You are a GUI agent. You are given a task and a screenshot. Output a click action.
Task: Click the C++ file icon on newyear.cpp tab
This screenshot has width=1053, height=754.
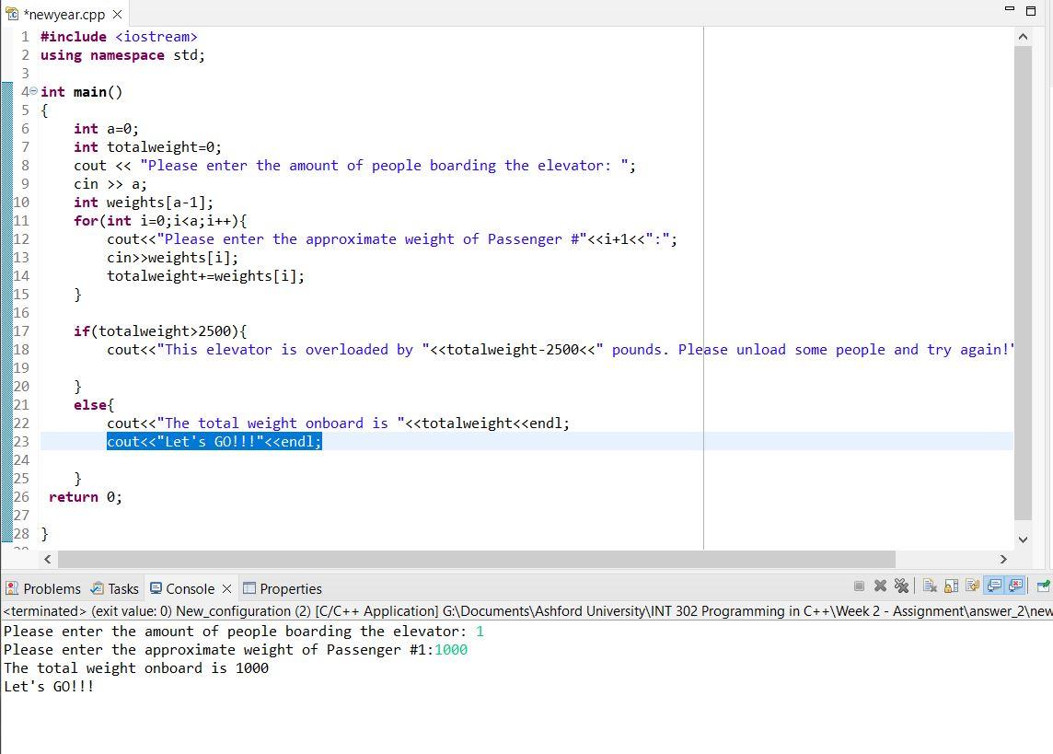(x=12, y=14)
